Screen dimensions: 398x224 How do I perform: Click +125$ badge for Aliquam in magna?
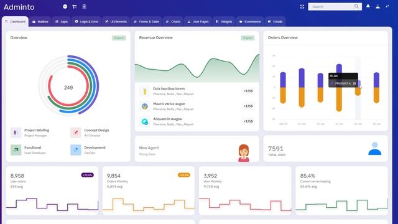[248, 121]
